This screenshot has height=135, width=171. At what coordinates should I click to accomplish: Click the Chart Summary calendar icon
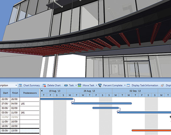[x=20, y=86]
